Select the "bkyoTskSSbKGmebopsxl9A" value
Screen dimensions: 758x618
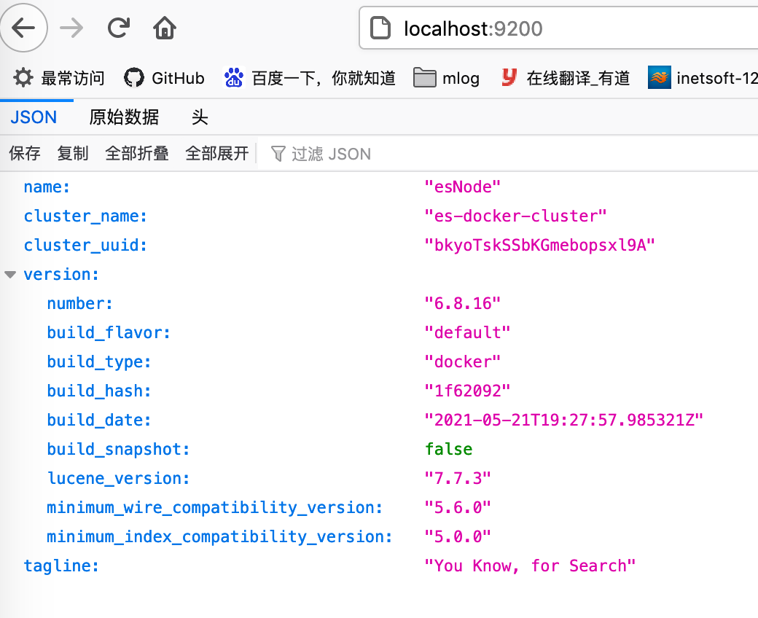[539, 245]
